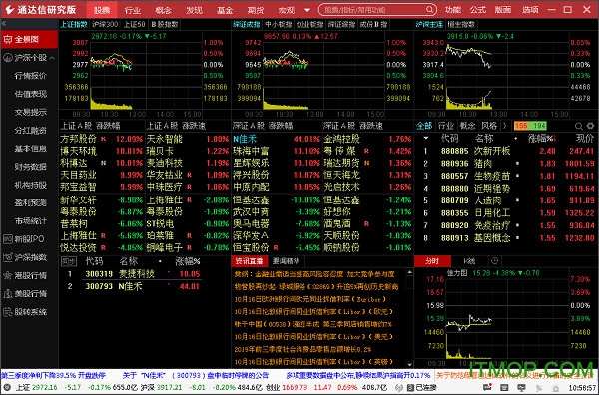Select stock 方邦股份 in 上证A股 gainers
Screen dimensions: 599x395
(x=101, y=139)
